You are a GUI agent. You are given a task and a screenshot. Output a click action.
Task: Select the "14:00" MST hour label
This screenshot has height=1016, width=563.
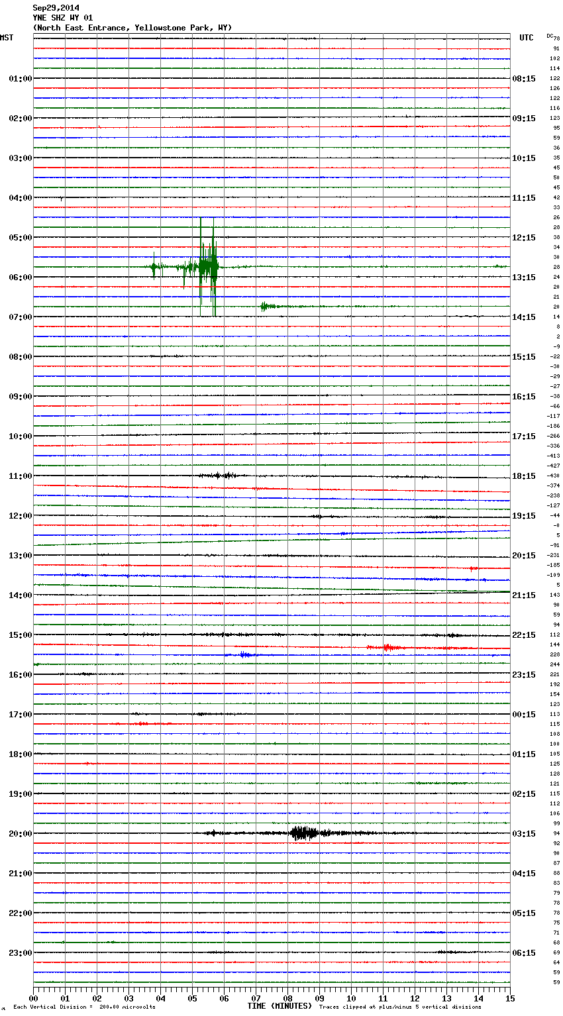[21, 595]
